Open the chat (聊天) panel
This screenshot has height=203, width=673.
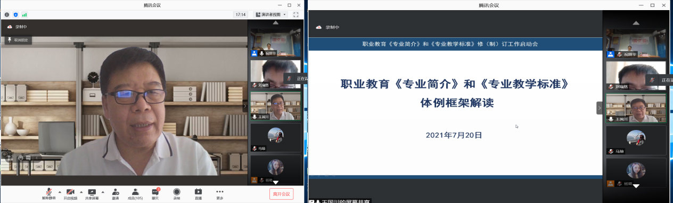pyautogui.click(x=155, y=193)
